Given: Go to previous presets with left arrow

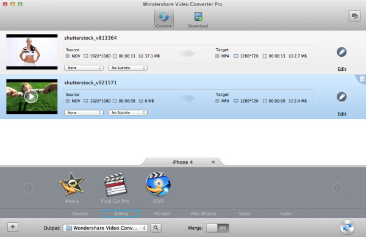Looking at the screenshot, I should (x=28, y=188).
